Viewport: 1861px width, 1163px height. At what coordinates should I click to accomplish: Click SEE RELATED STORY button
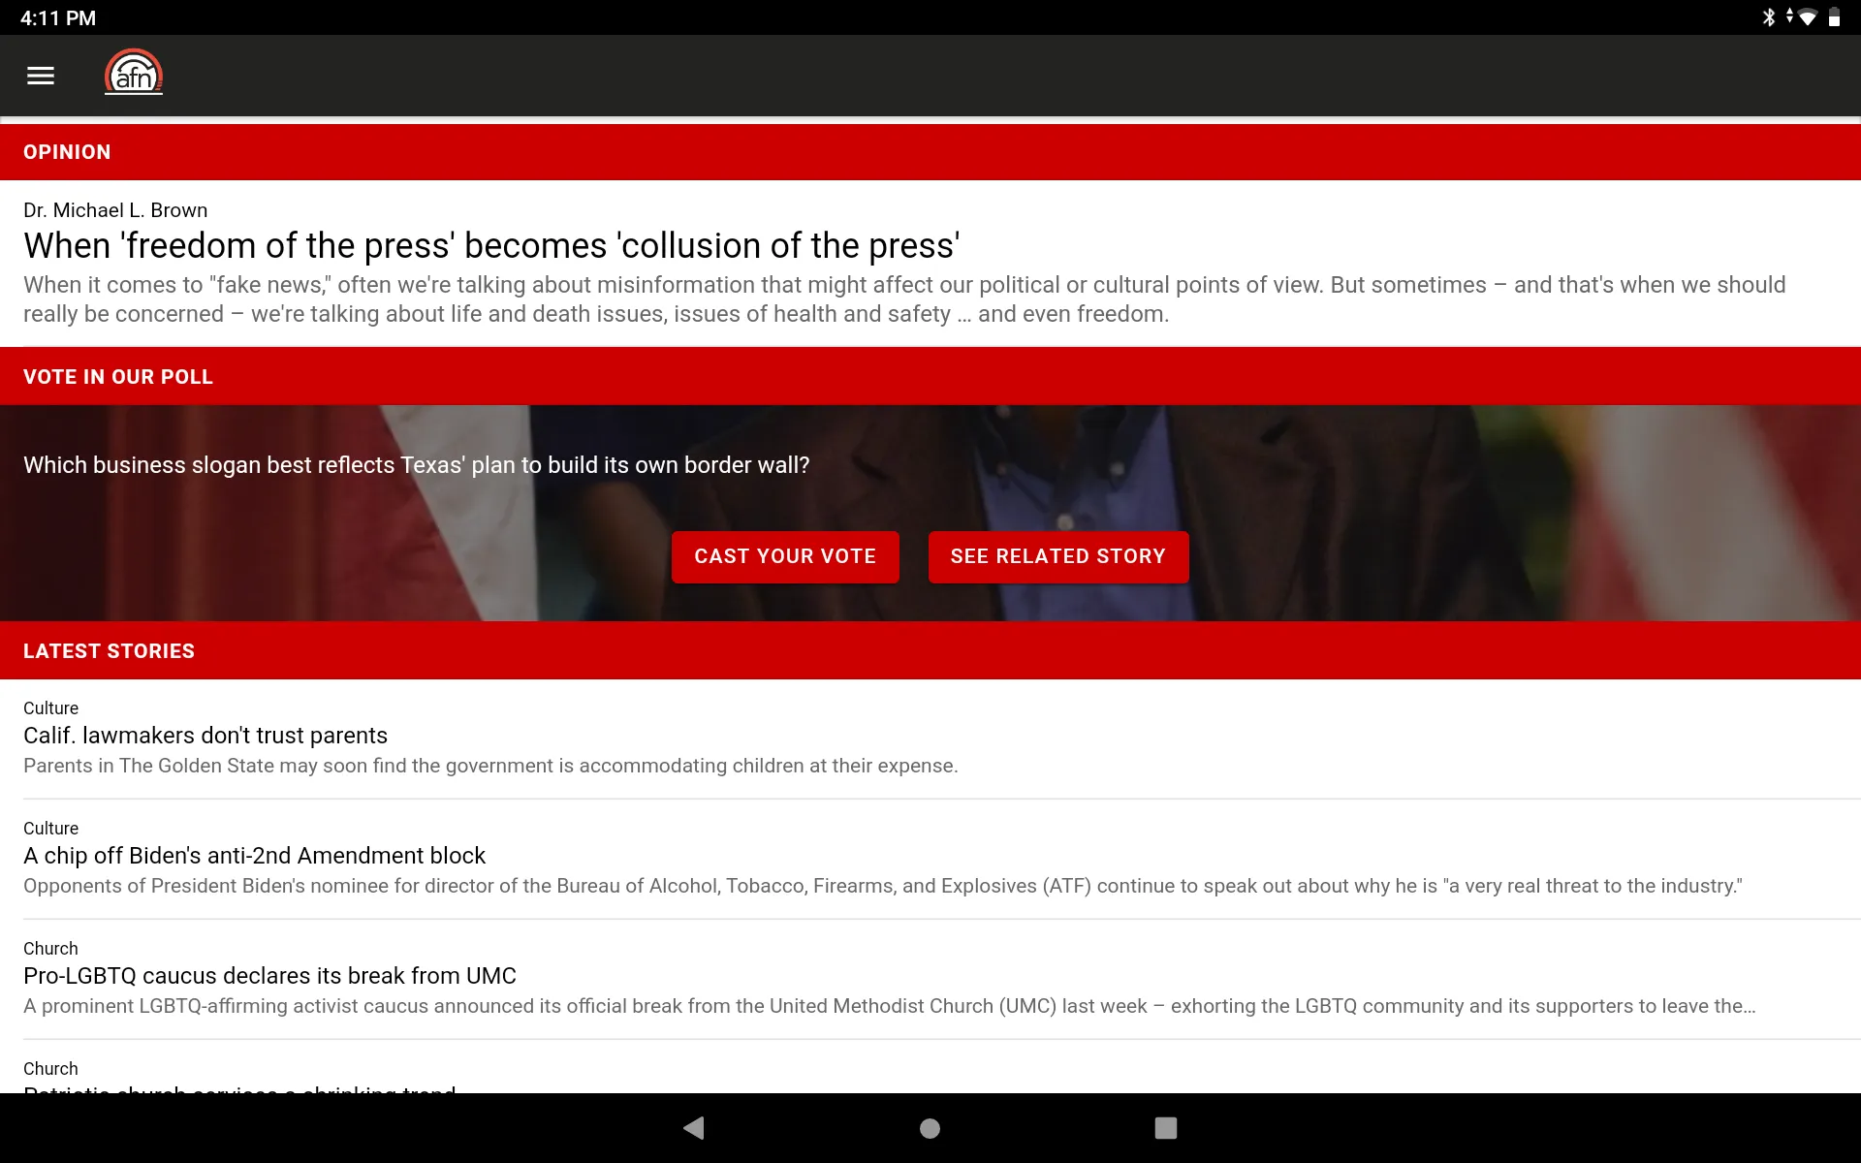click(1057, 556)
